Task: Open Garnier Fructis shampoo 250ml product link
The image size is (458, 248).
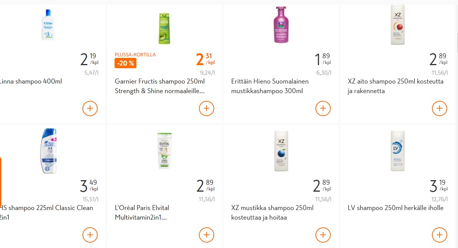Action: [160, 86]
